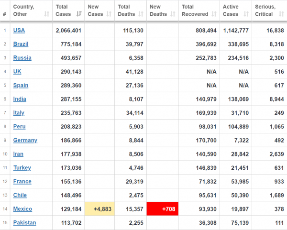
Task: Sort by Total Deaths arrows icon
Action: coord(141,14)
